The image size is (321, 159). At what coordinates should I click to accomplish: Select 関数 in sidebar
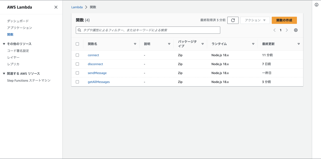(10, 35)
